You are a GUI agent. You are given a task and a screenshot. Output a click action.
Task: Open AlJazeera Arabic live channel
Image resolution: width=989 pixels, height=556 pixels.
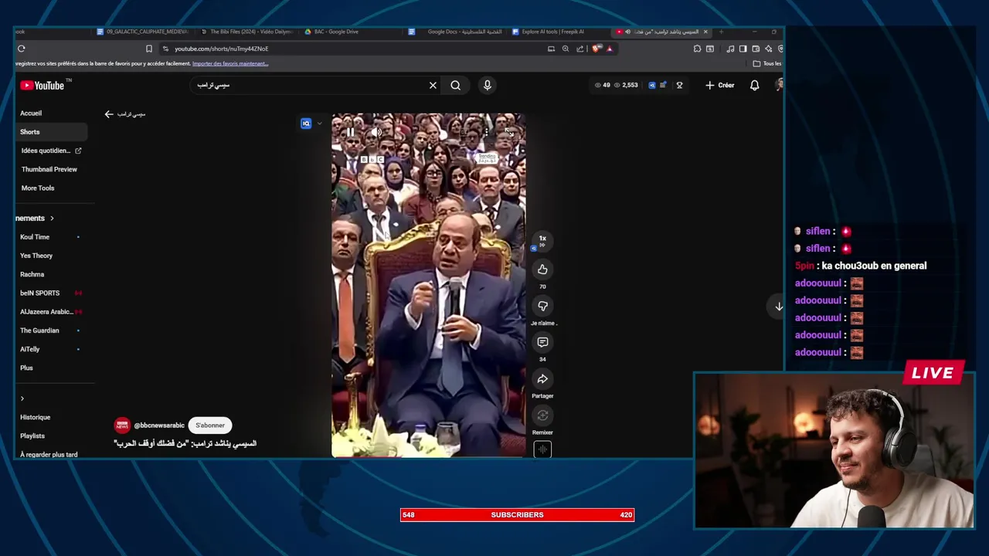(46, 311)
